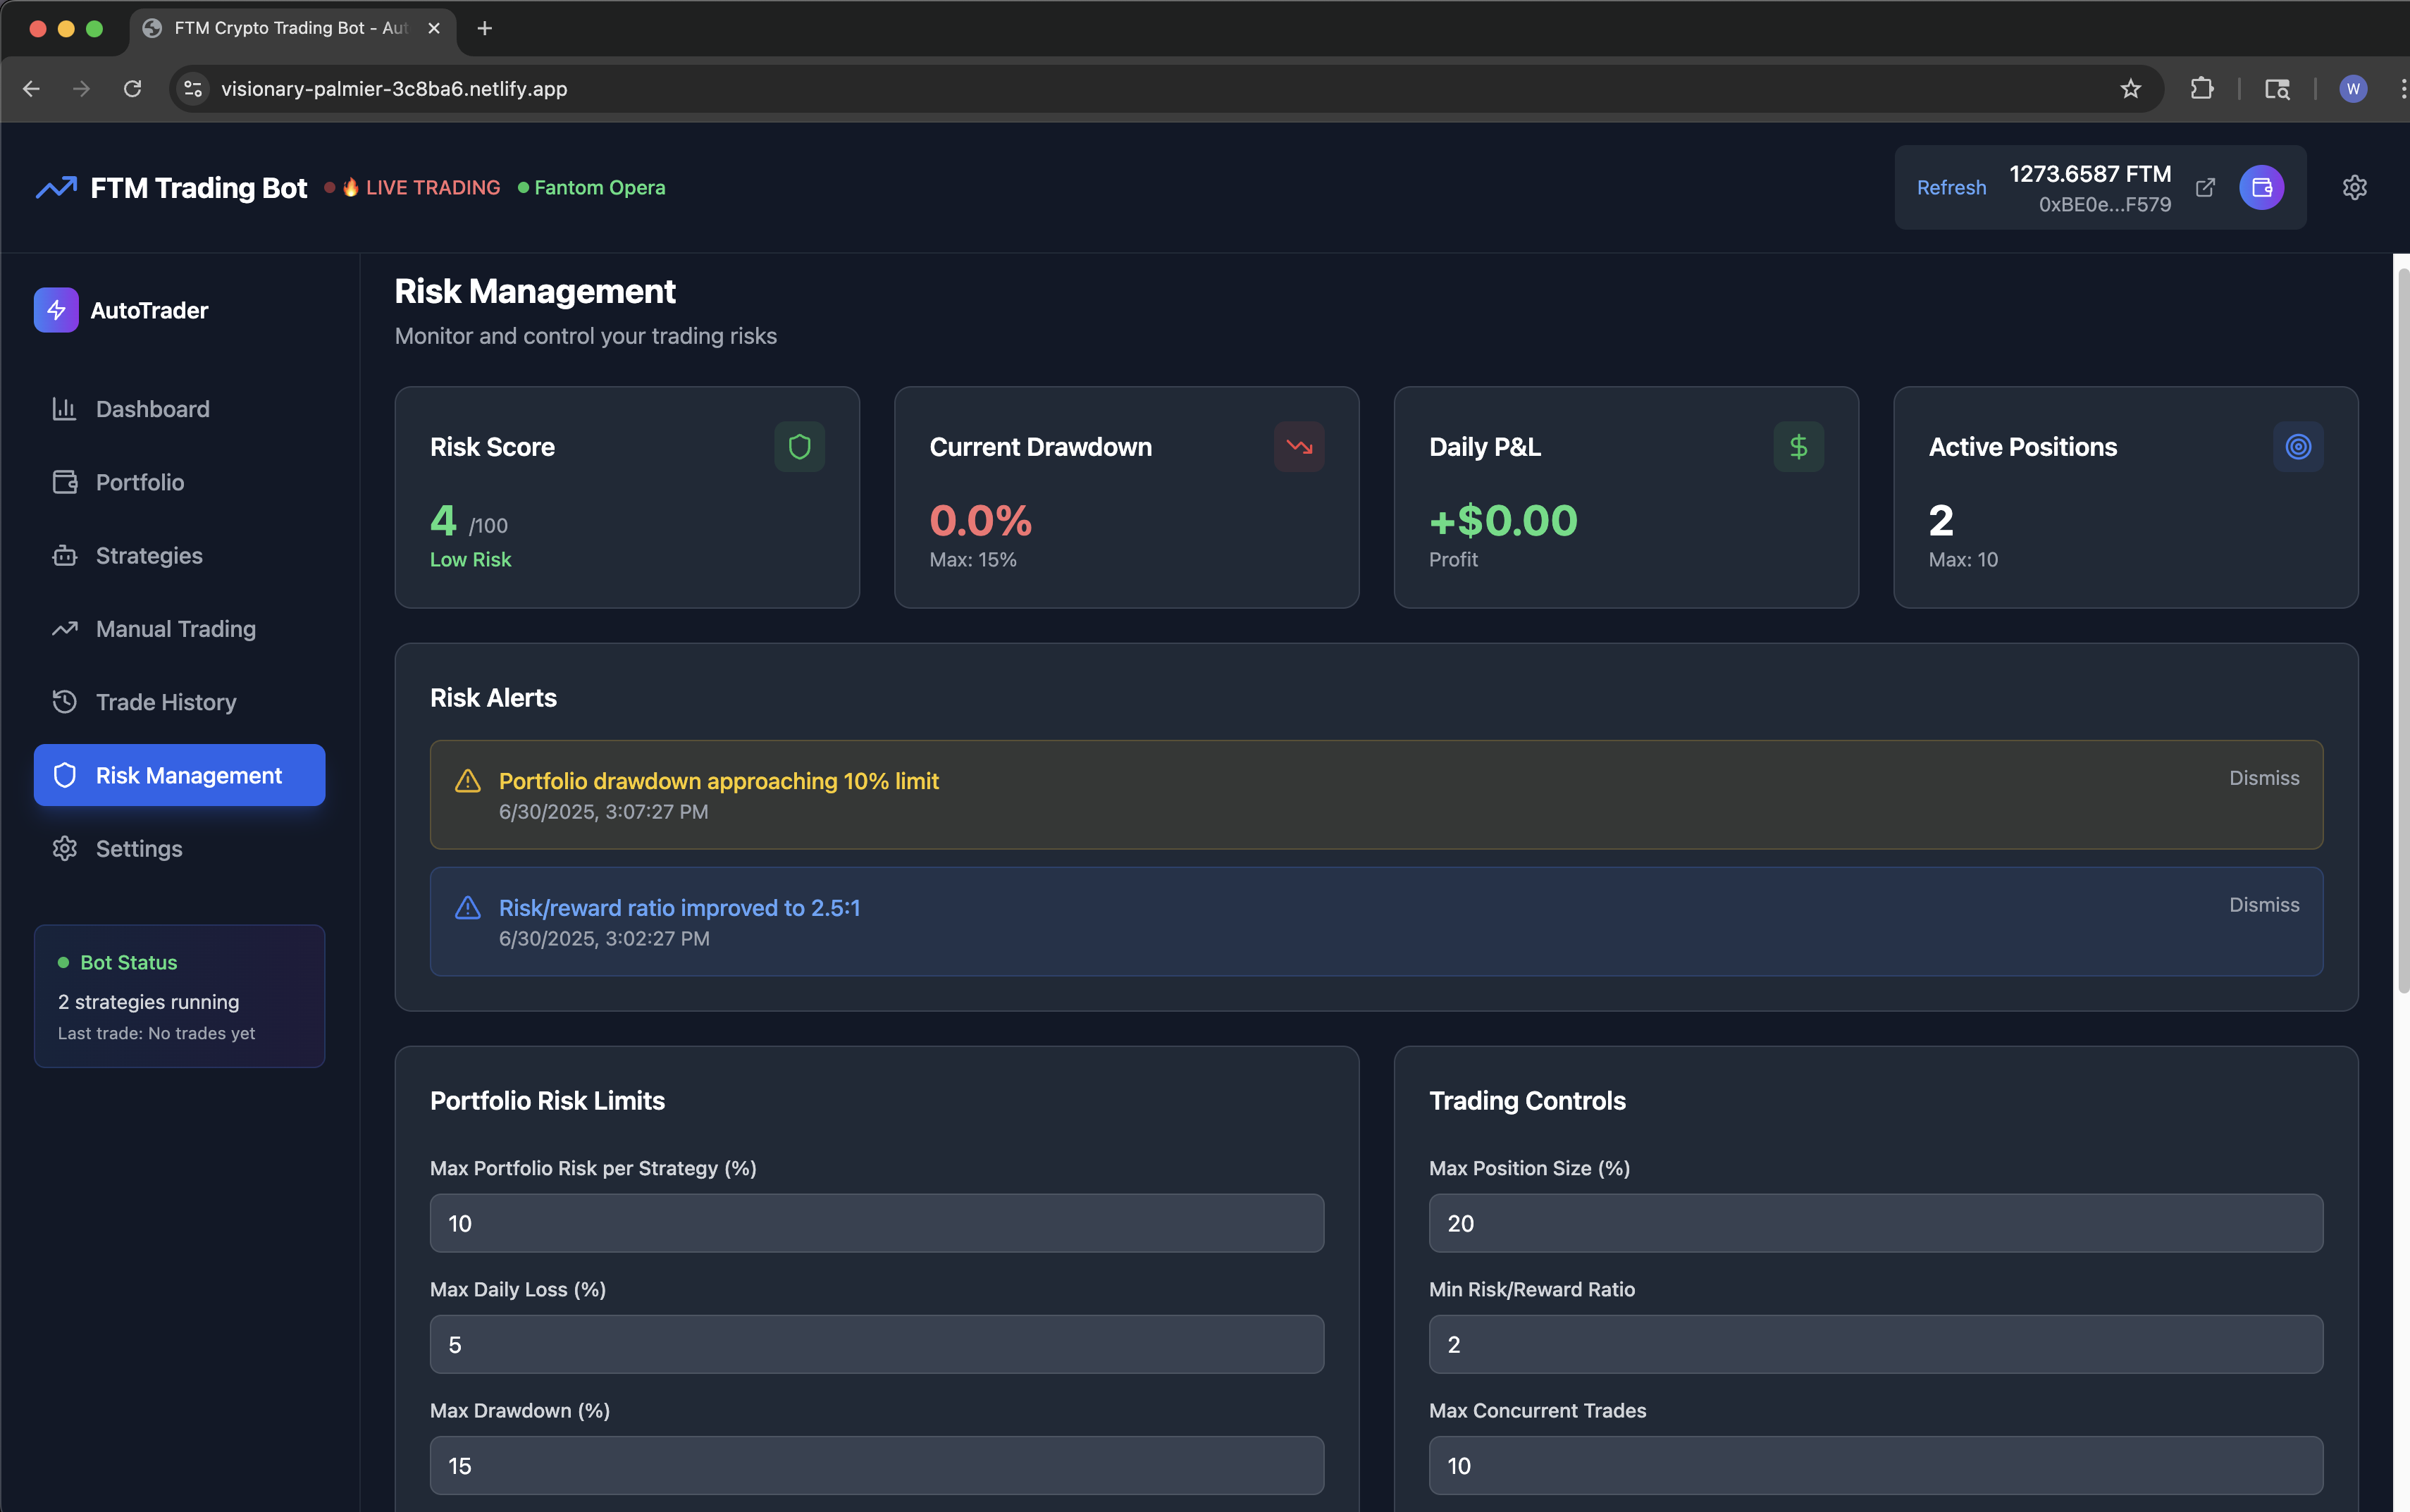Viewport: 2410px width, 1512px height.
Task: Click the Risk Score shield icon
Action: point(799,446)
